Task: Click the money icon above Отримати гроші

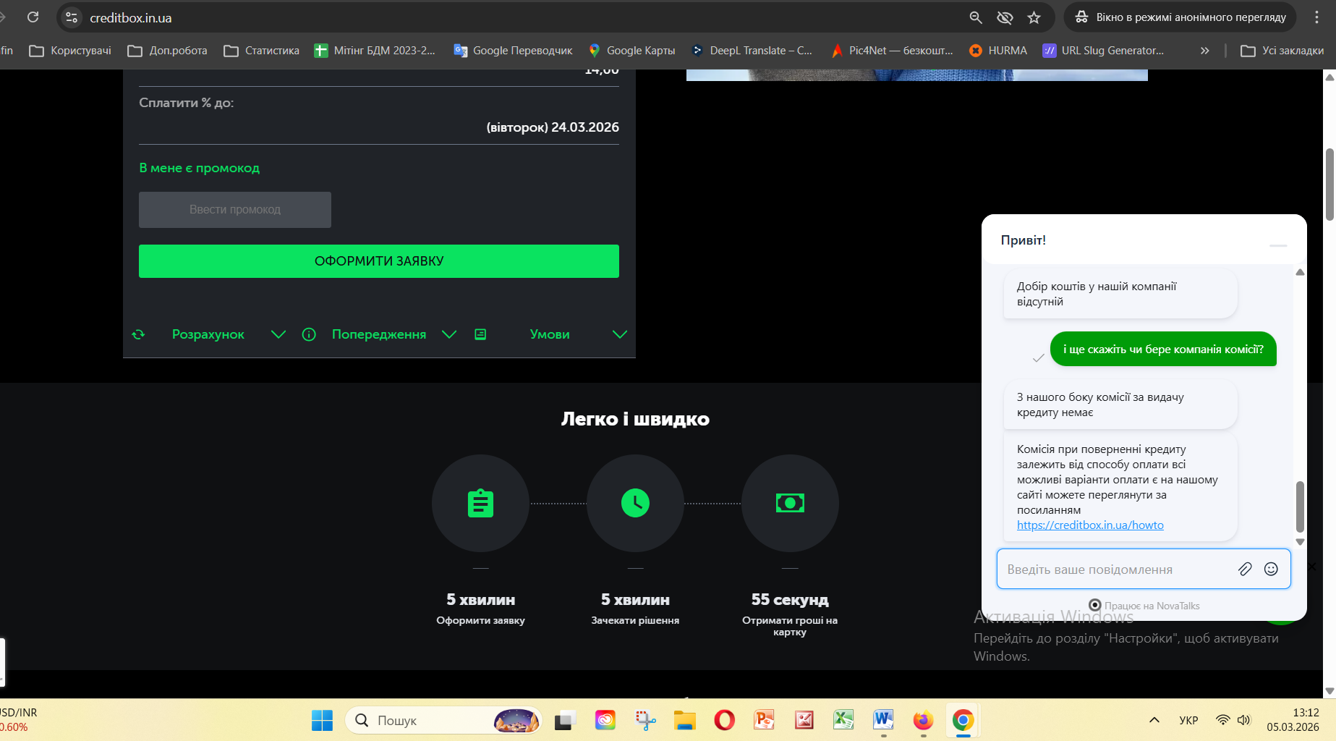Action: tap(790, 503)
